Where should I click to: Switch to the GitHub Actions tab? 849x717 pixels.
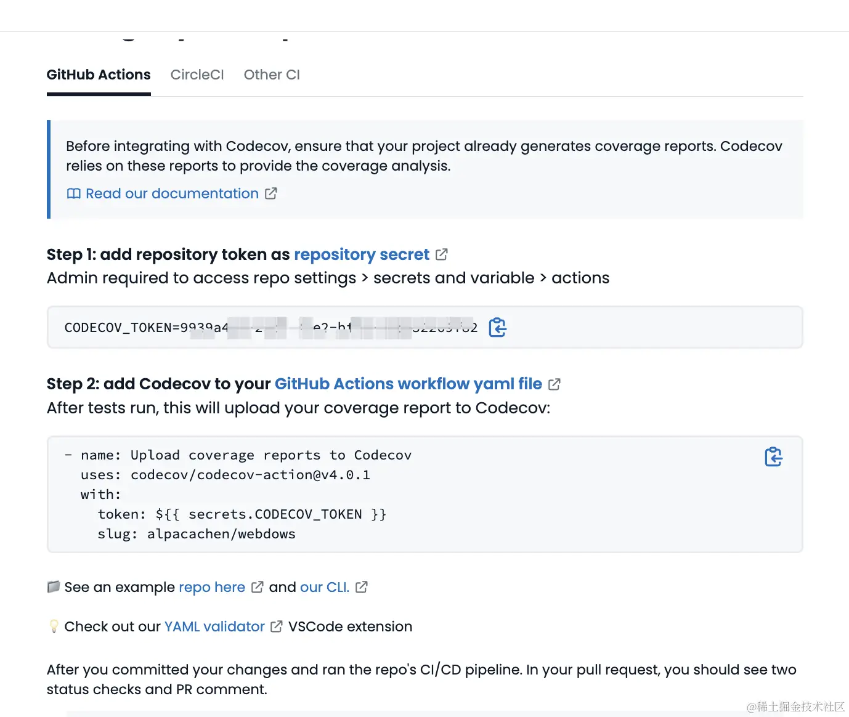click(x=99, y=75)
